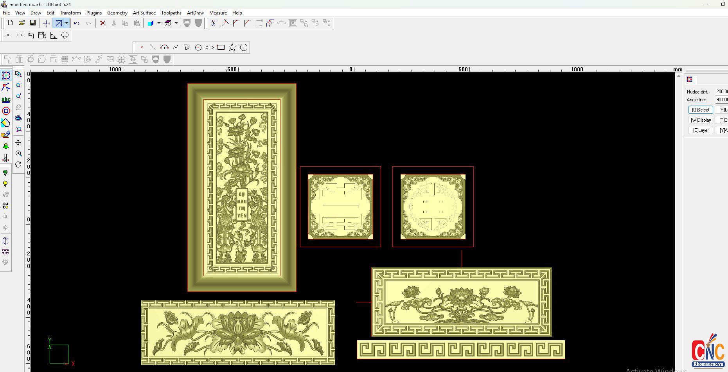Select the star shape drawing tool
Screen dimensions: 728x372
point(232,47)
